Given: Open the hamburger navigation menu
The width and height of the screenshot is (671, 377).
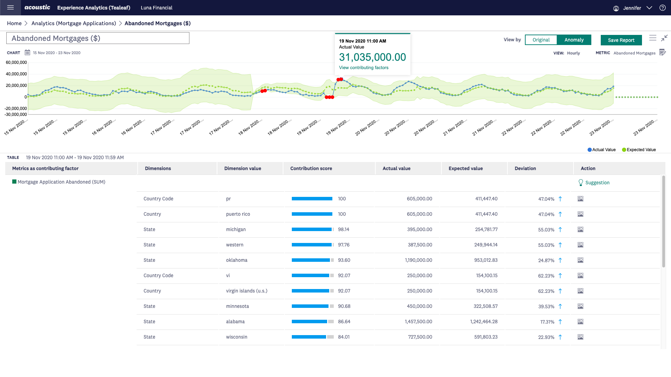Looking at the screenshot, I should click(x=10, y=7).
